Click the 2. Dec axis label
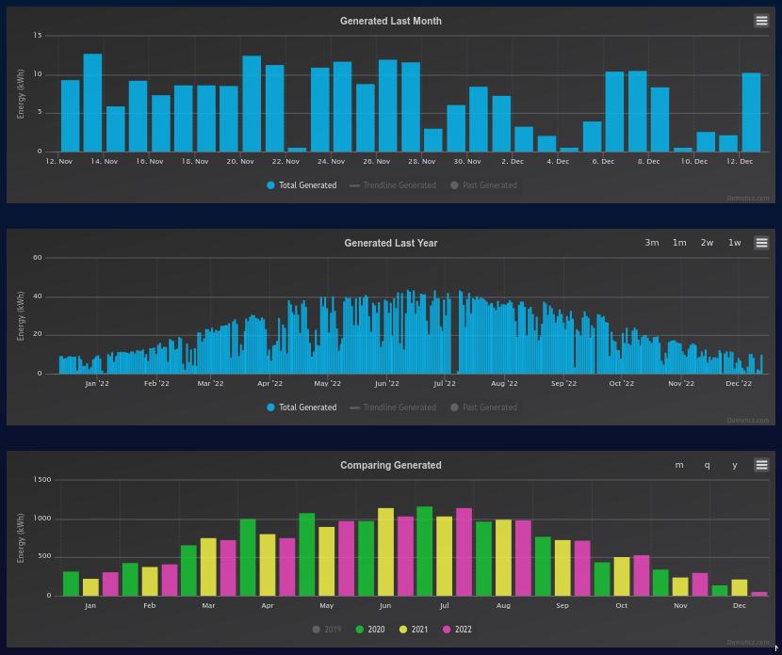782x655 pixels. (x=513, y=161)
